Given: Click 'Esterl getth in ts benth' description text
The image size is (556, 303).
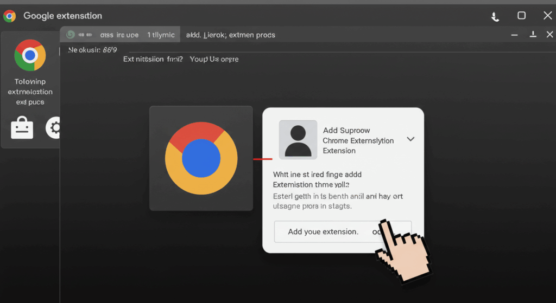Looking at the screenshot, I should click(338, 201).
